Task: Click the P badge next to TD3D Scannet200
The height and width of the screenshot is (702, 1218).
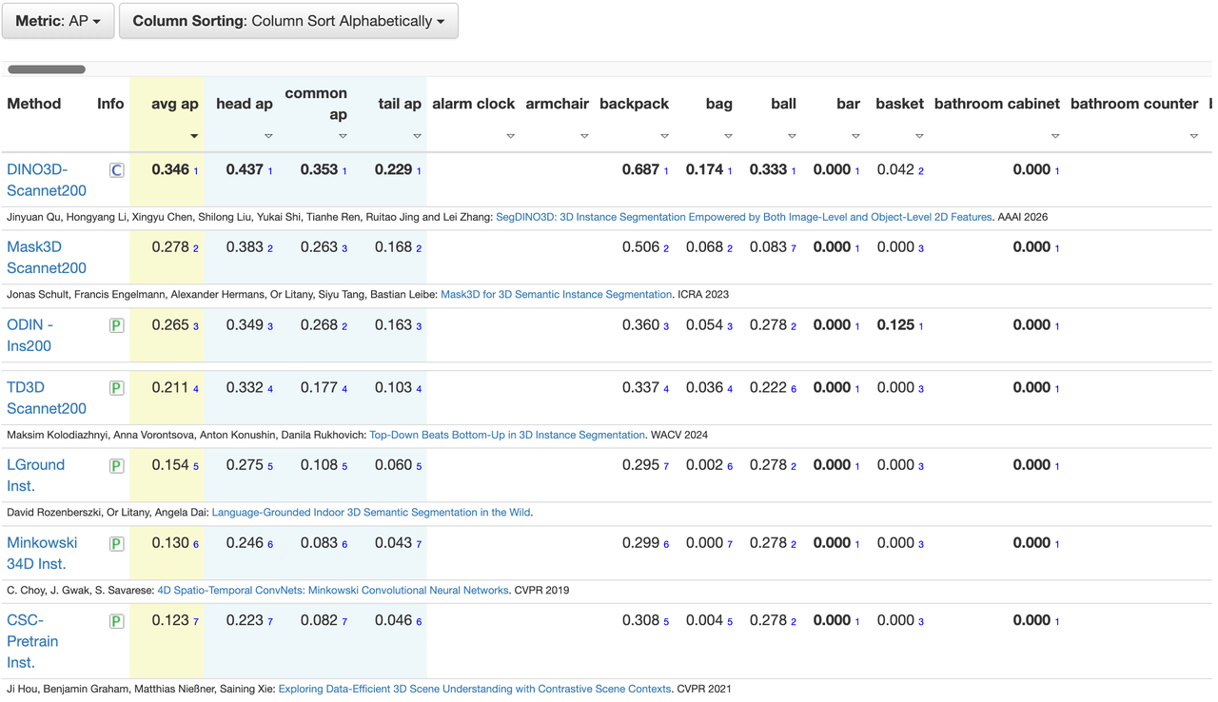Action: click(x=116, y=388)
